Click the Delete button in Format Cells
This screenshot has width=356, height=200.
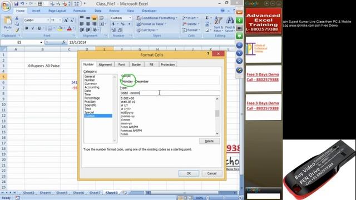coord(209,141)
